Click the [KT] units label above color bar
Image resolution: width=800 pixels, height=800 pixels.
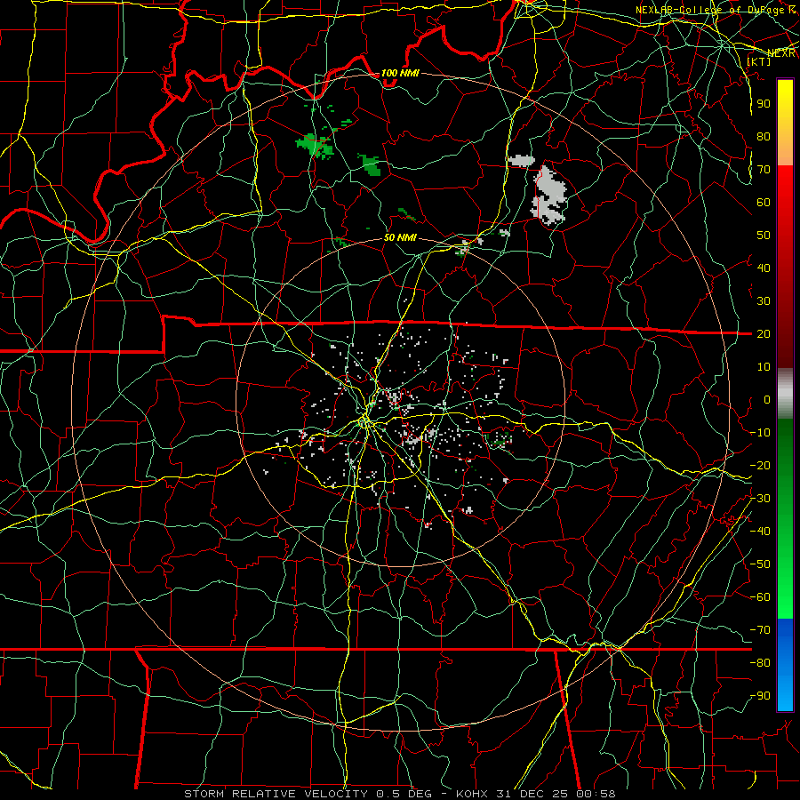click(759, 61)
